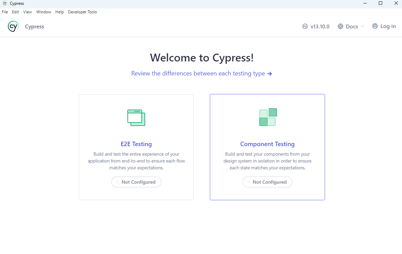Open the File menu
402x254 pixels.
[x=5, y=12]
